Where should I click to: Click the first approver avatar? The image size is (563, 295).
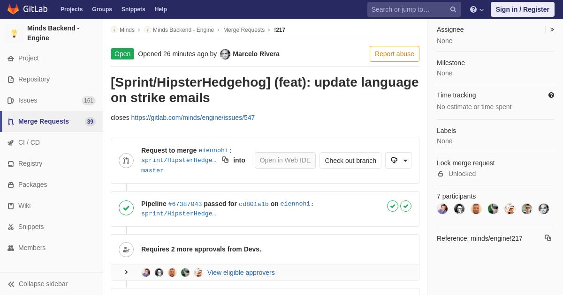click(x=146, y=273)
